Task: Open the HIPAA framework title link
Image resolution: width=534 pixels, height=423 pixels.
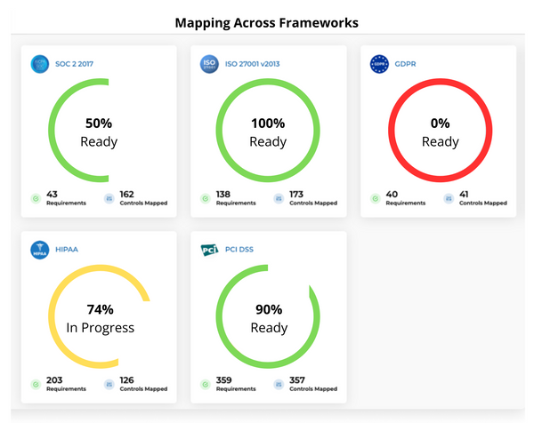Action: click(x=67, y=250)
